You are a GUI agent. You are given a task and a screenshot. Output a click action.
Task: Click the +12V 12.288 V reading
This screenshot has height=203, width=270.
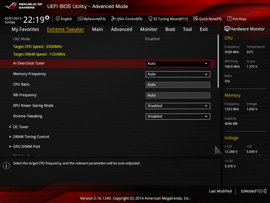point(231,151)
